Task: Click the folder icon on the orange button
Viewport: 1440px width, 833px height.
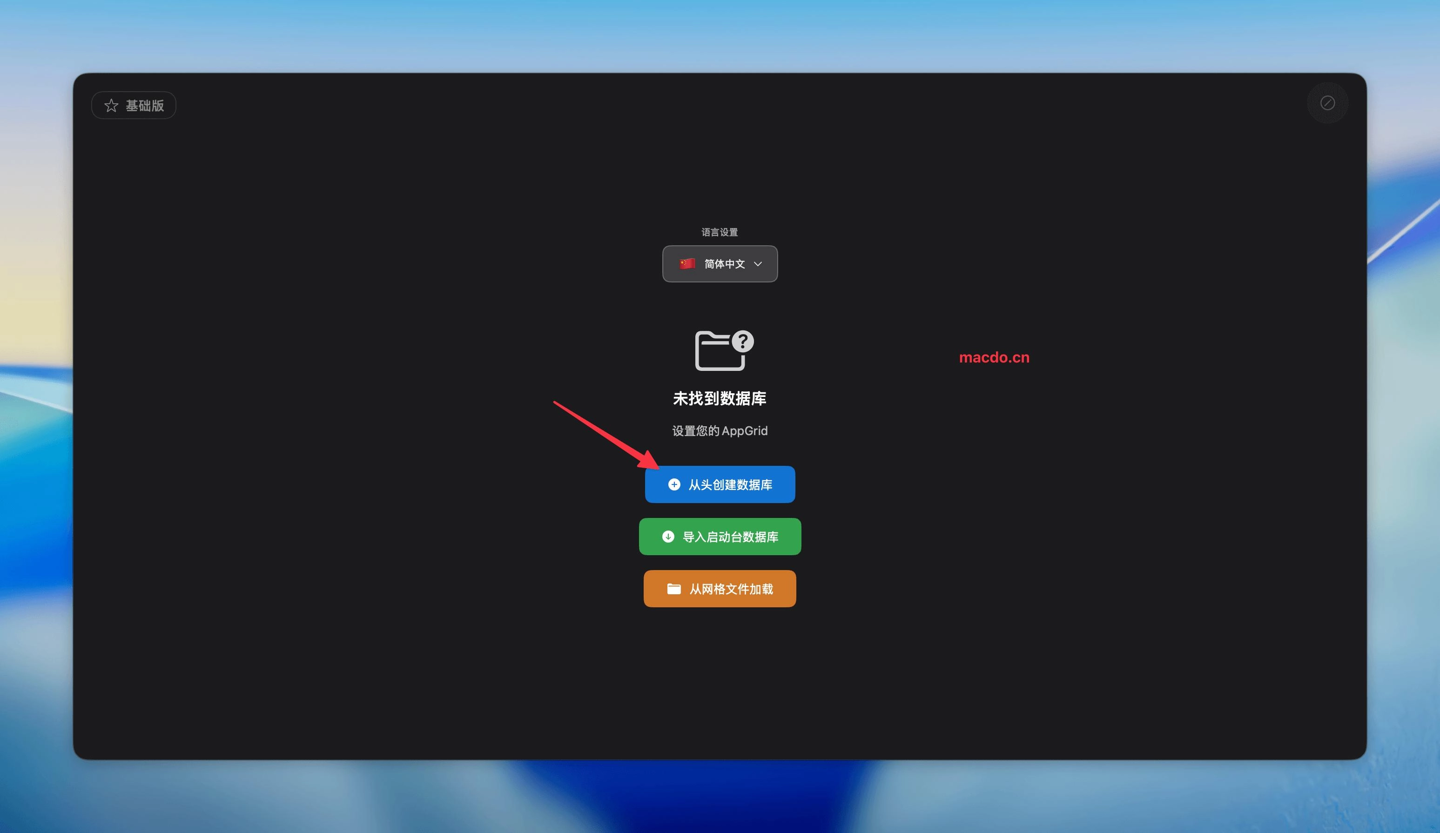Action: click(674, 589)
